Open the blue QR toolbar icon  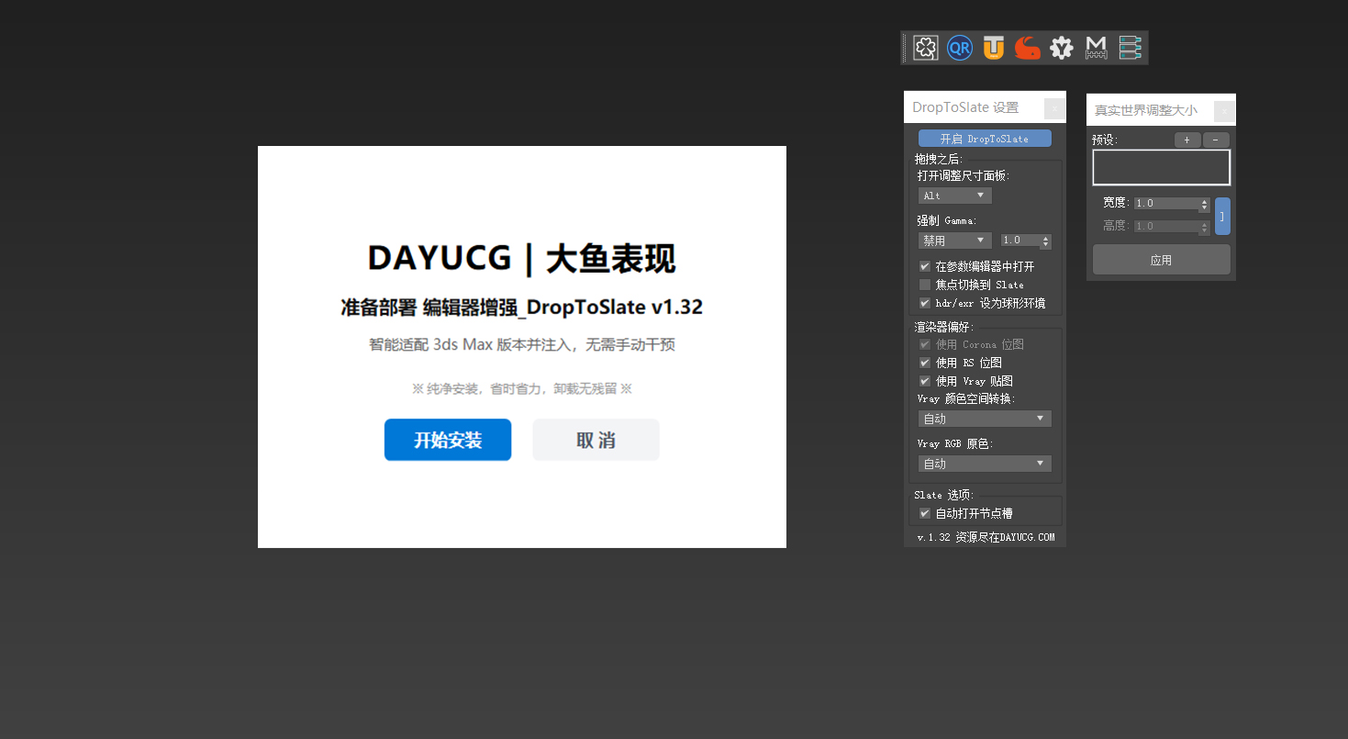coord(960,48)
